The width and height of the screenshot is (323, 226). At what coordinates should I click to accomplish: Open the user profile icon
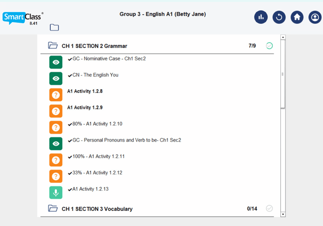click(x=315, y=17)
